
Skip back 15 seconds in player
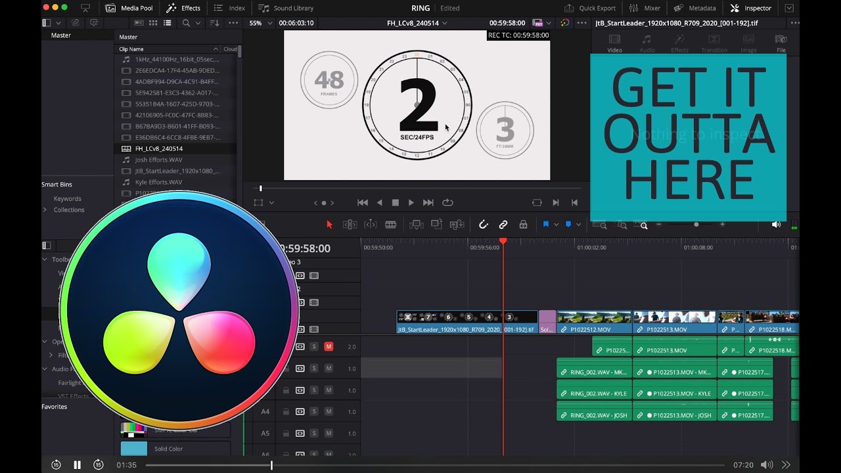click(x=56, y=465)
